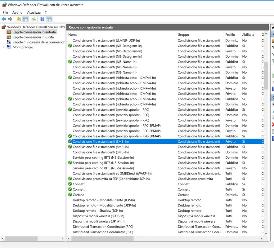The width and height of the screenshot is (274, 248).
Task: Open the Azione menu
Action: click(x=17, y=12)
